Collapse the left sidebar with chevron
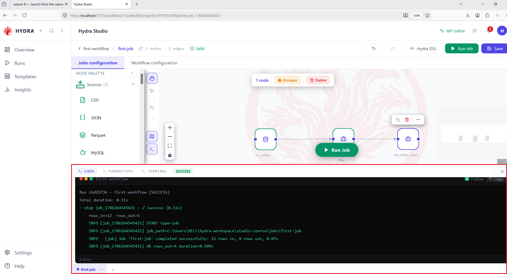This screenshot has height=274, width=507. click(62, 31)
